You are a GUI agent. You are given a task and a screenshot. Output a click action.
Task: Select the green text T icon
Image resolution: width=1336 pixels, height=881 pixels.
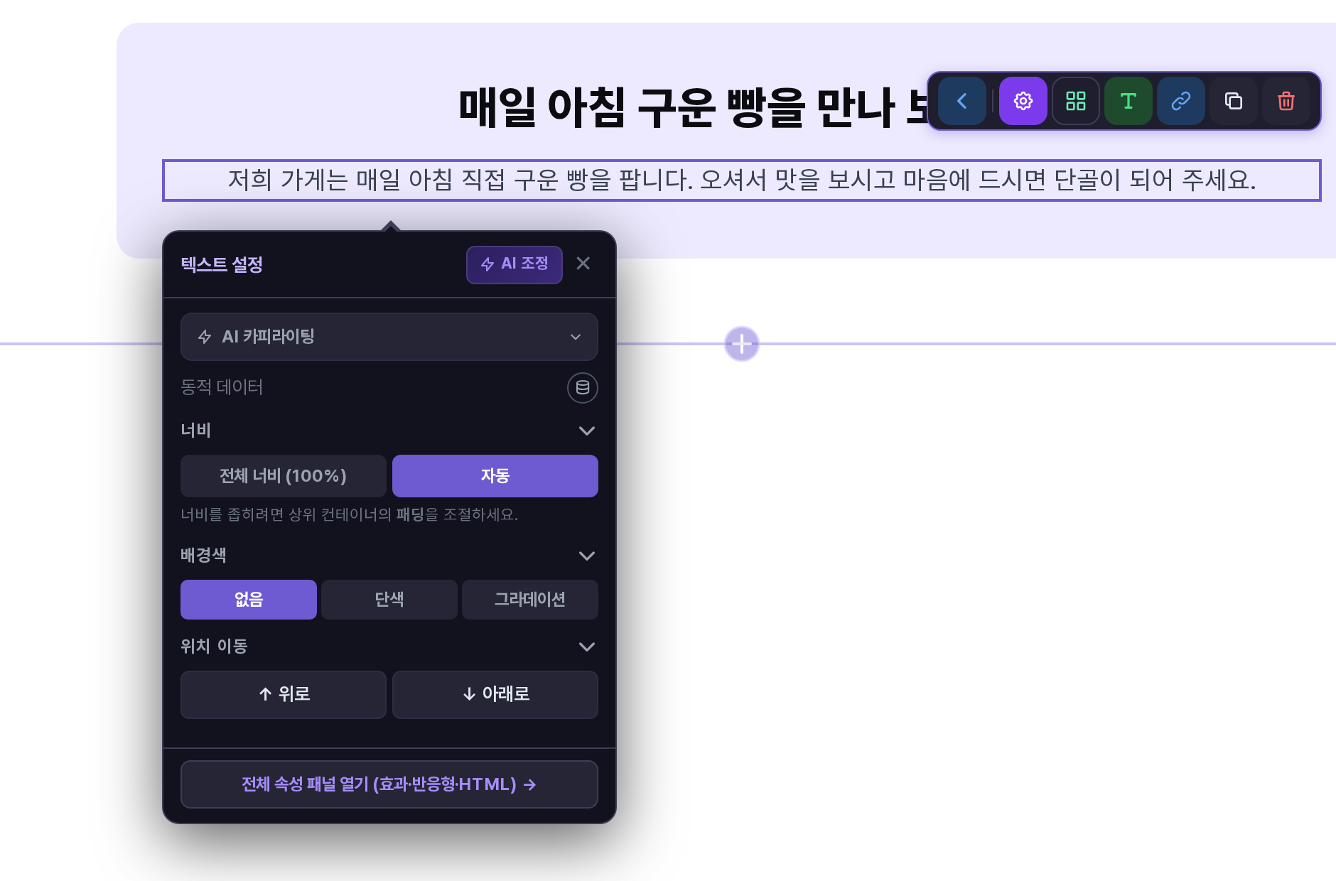(1128, 101)
